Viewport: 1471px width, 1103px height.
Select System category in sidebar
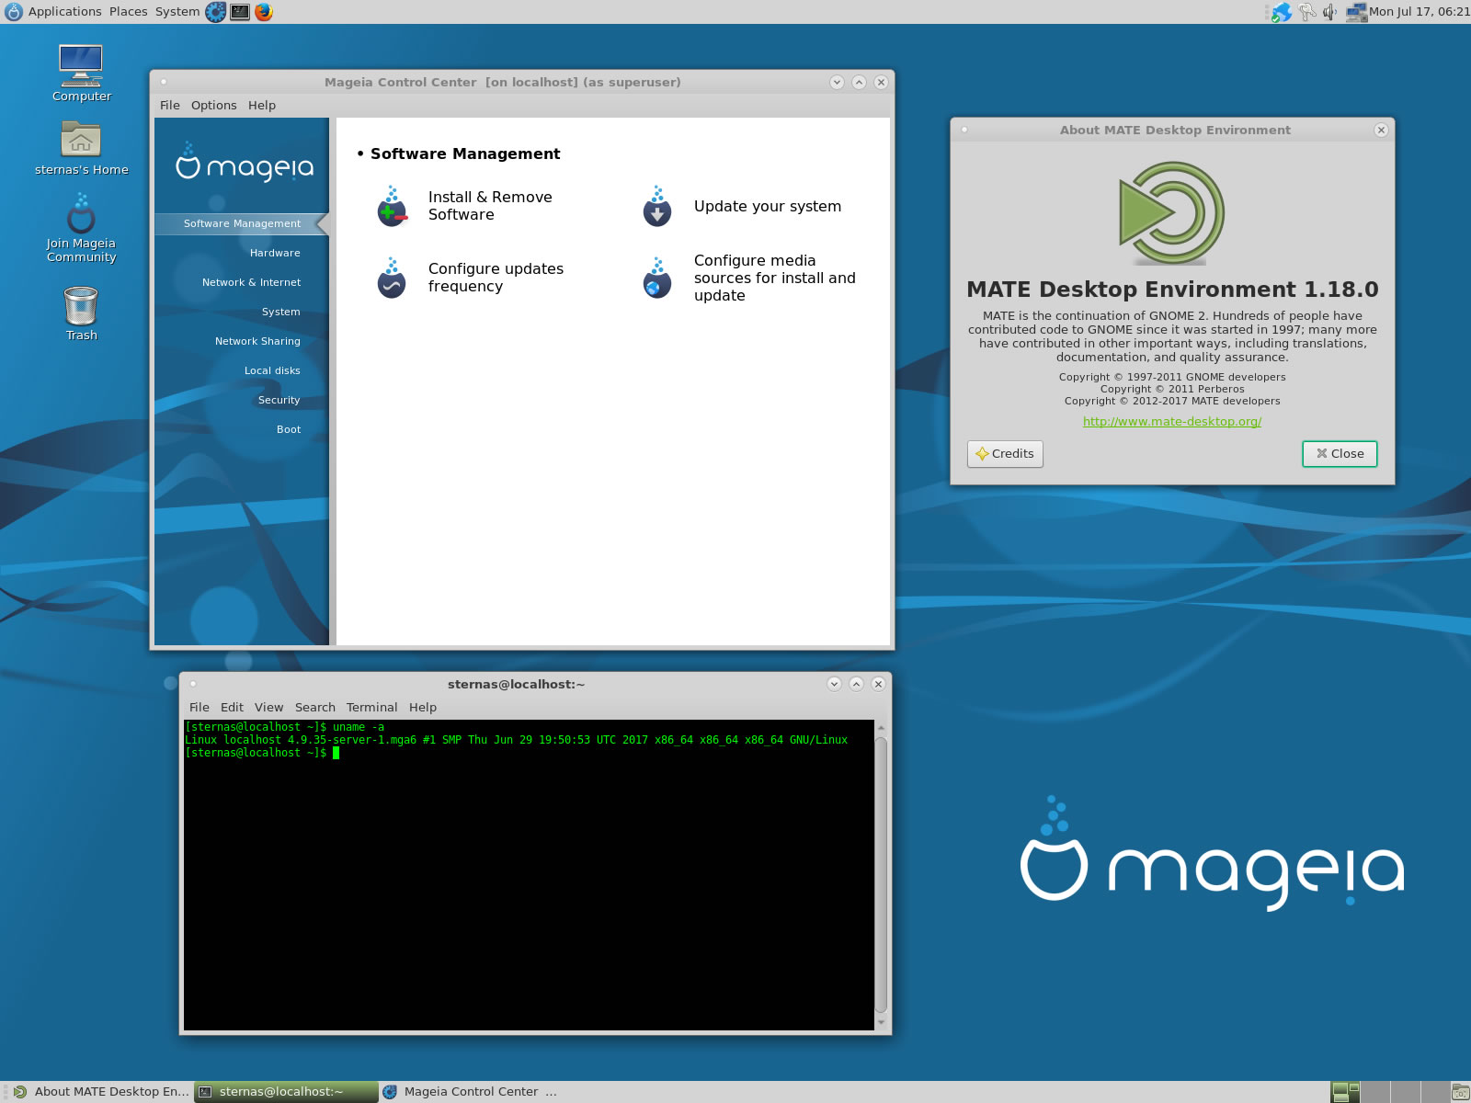pos(280,312)
